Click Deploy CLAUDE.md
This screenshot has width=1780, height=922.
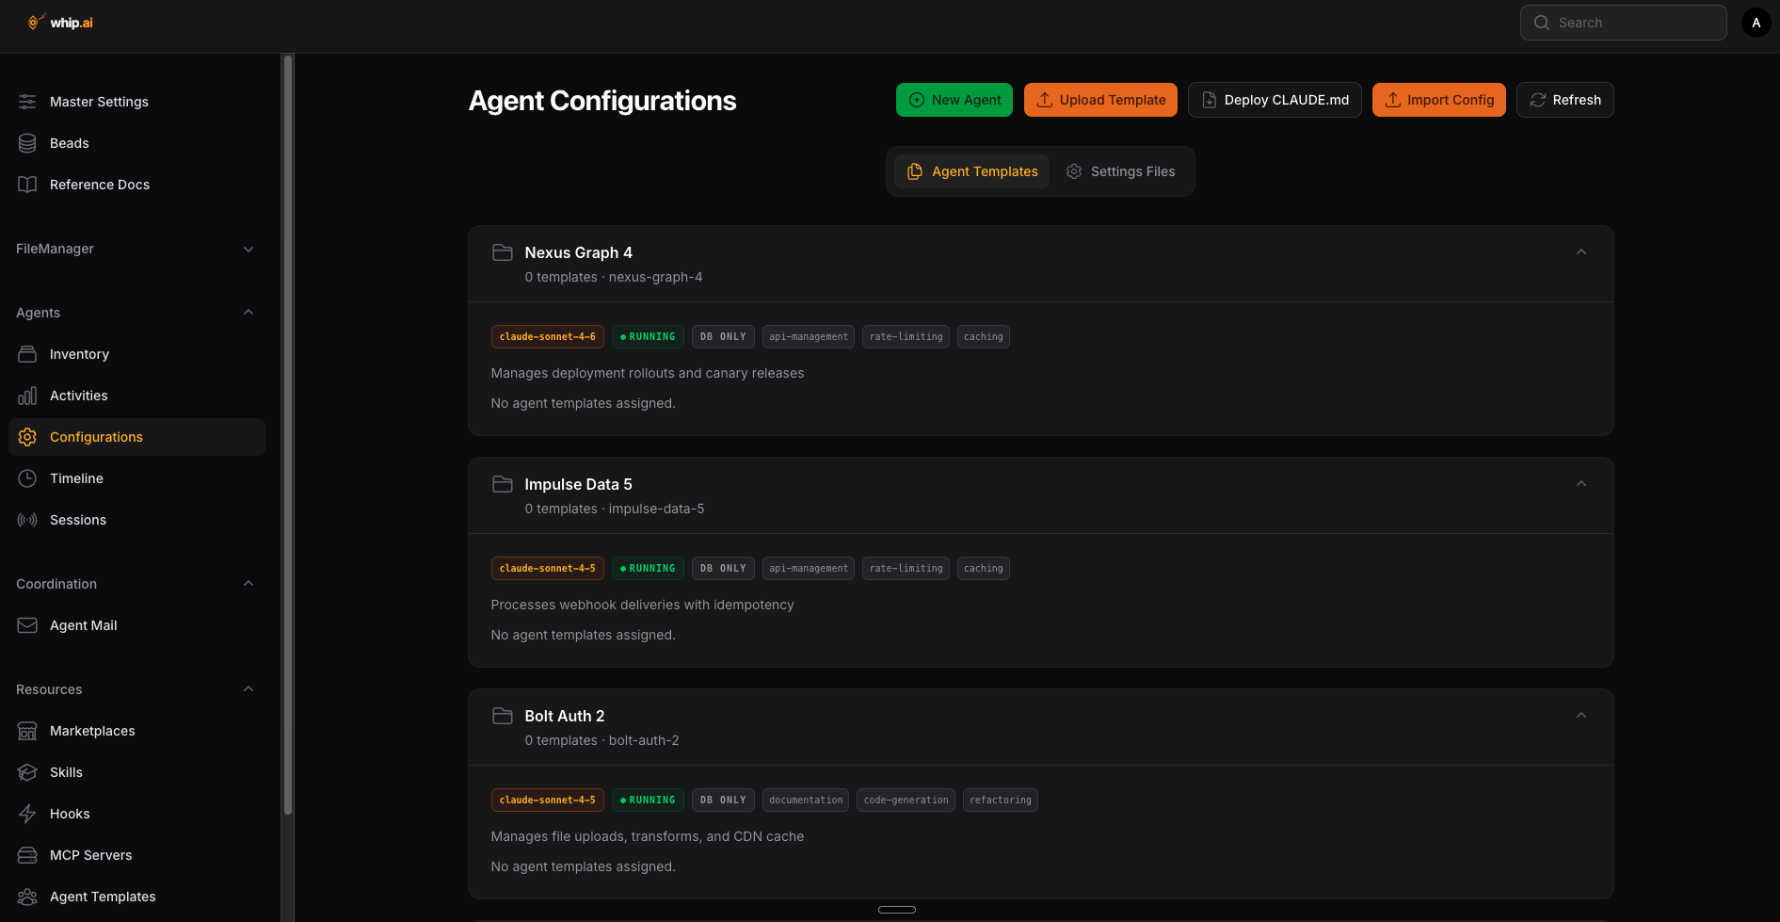pyautogui.click(x=1275, y=99)
